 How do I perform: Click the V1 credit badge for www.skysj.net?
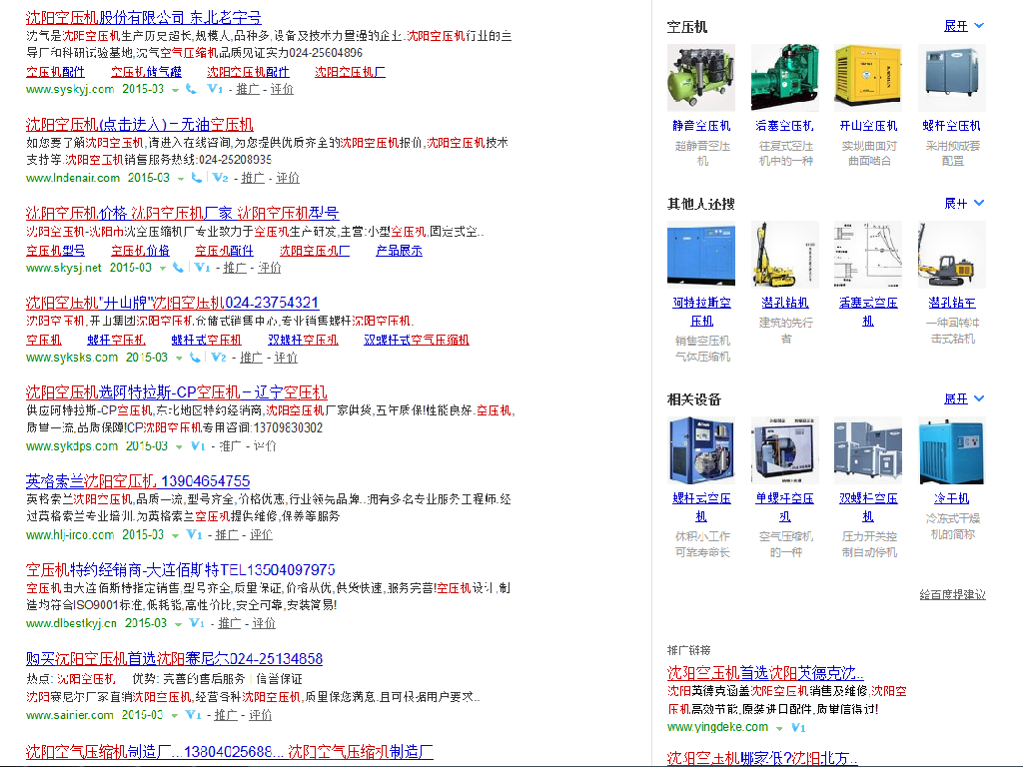(x=202, y=268)
